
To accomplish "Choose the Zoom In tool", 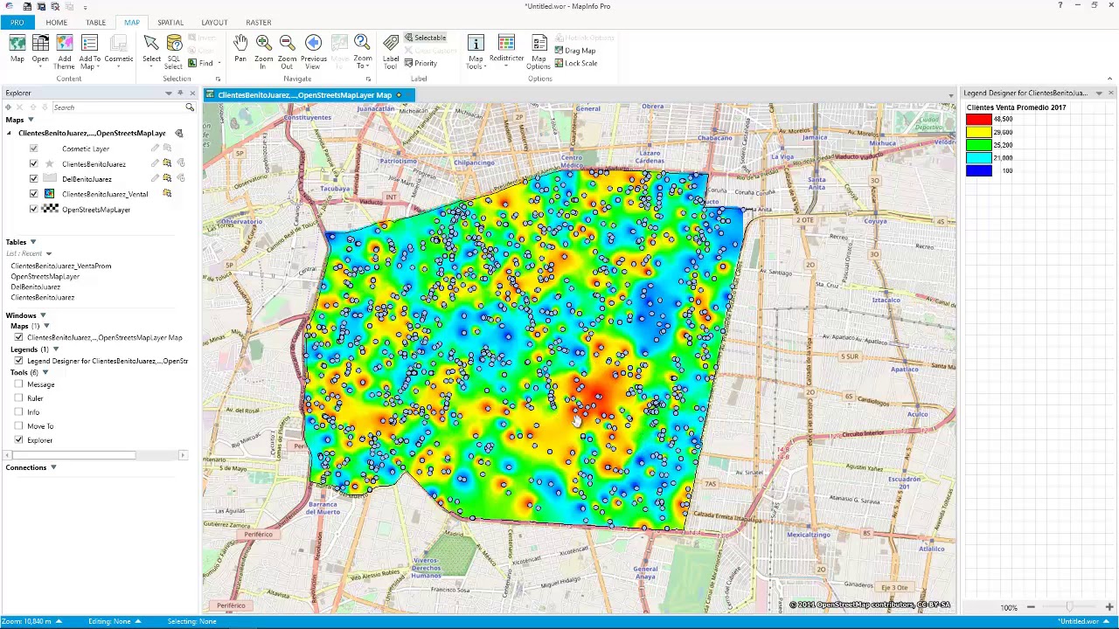I will click(x=263, y=51).
